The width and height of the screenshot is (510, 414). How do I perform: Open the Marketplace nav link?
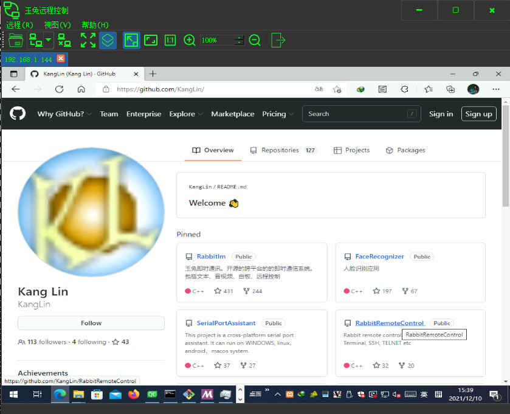tap(233, 114)
